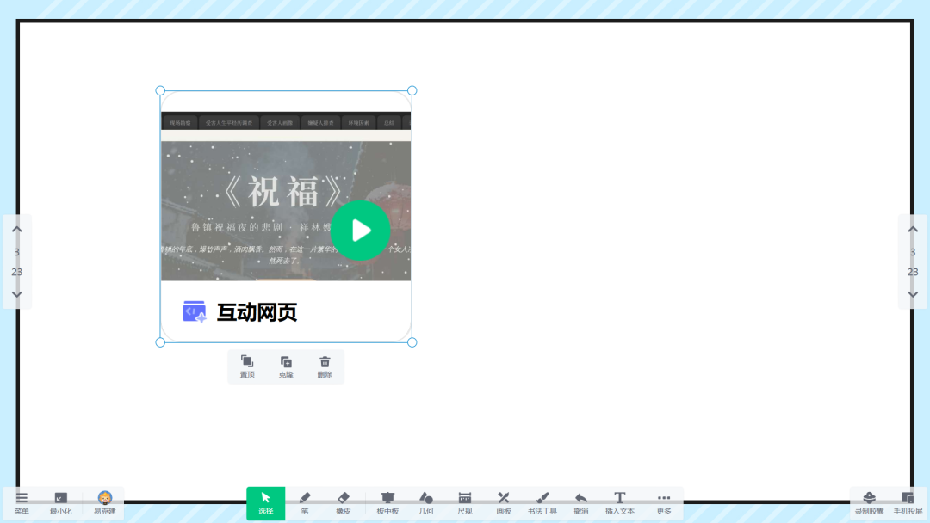
Task: Open the 尺规 ruler tool
Action: click(465, 503)
